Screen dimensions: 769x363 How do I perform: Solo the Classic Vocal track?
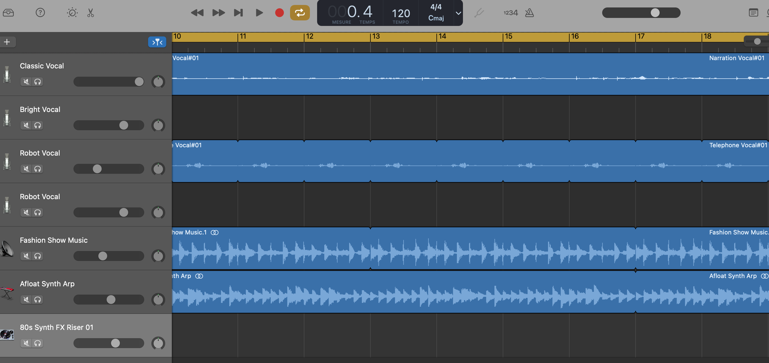point(38,82)
